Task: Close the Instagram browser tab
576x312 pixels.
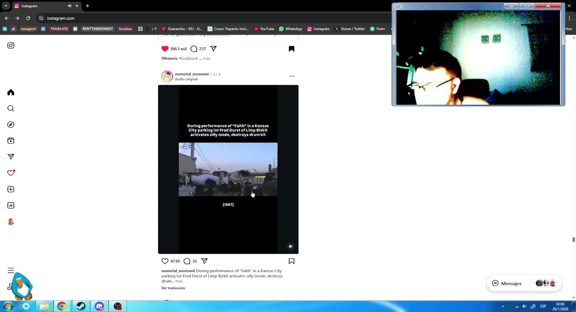Action: [77, 6]
